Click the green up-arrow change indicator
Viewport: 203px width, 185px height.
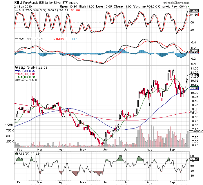click(x=188, y=7)
